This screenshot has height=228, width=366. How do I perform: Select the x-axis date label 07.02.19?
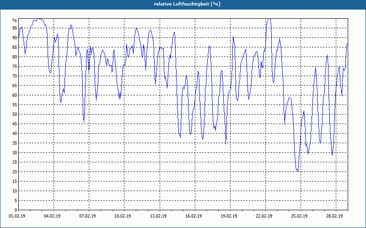(x=87, y=216)
